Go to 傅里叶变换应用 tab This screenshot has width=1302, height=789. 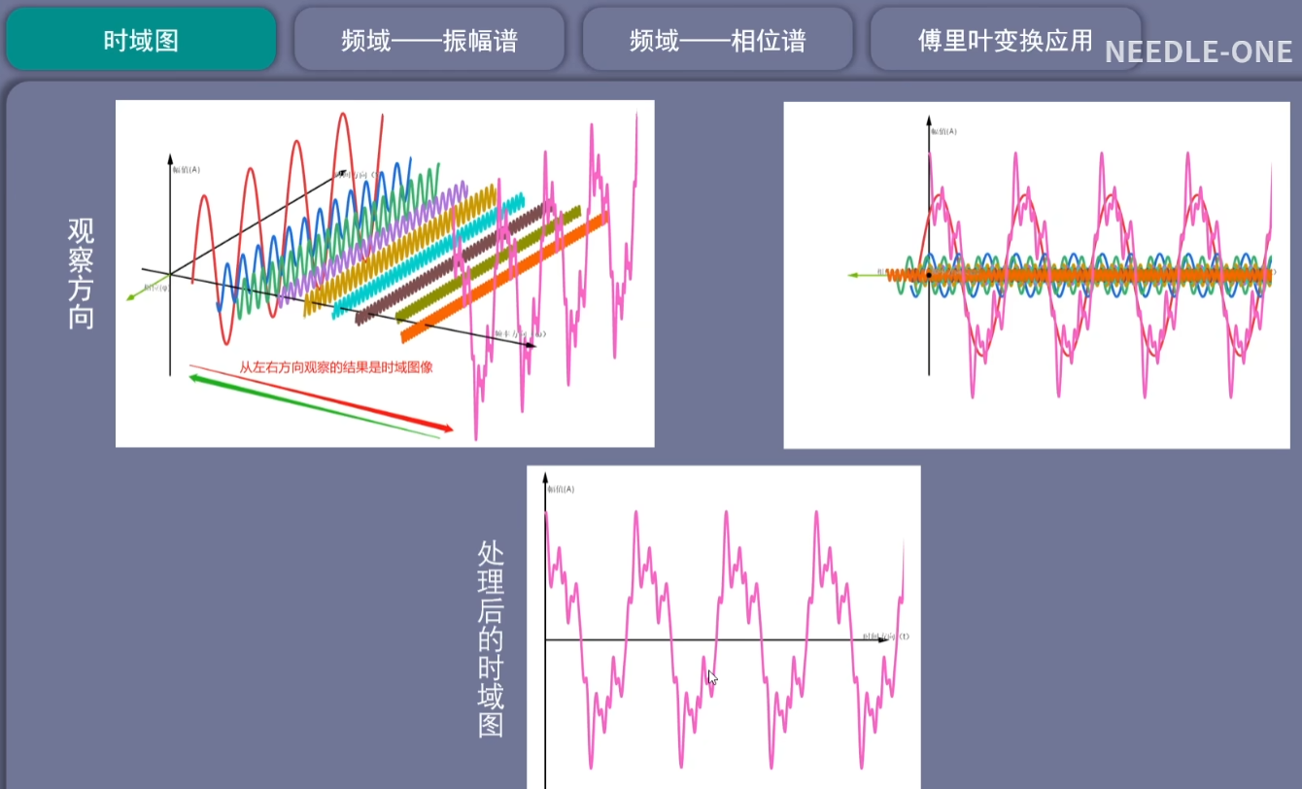1006,40
